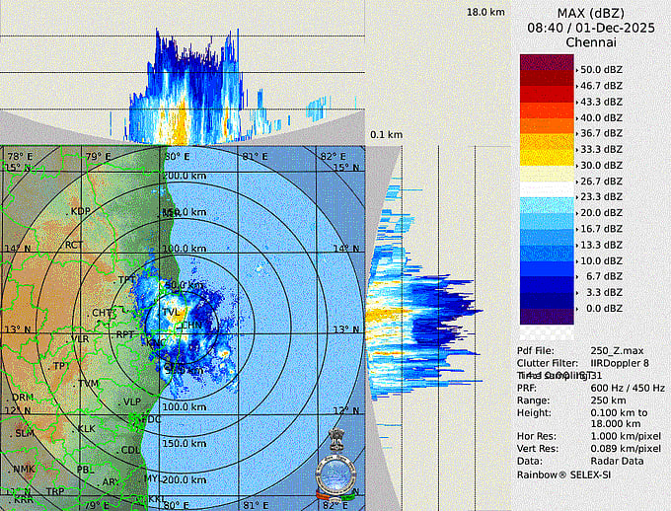Click the 150.0 km range ring label south
This screenshot has width=671, height=511.
pyautogui.click(x=183, y=443)
